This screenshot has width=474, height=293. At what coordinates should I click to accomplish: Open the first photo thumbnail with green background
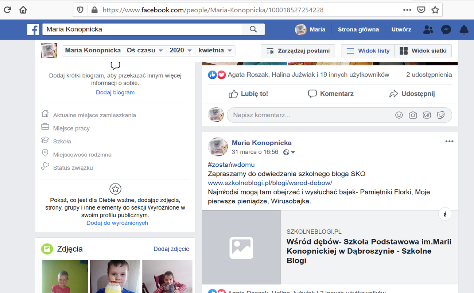point(65,276)
